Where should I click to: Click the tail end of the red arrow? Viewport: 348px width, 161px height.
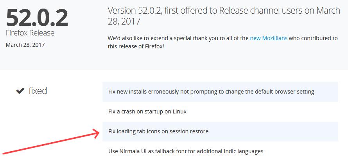coord(3,153)
